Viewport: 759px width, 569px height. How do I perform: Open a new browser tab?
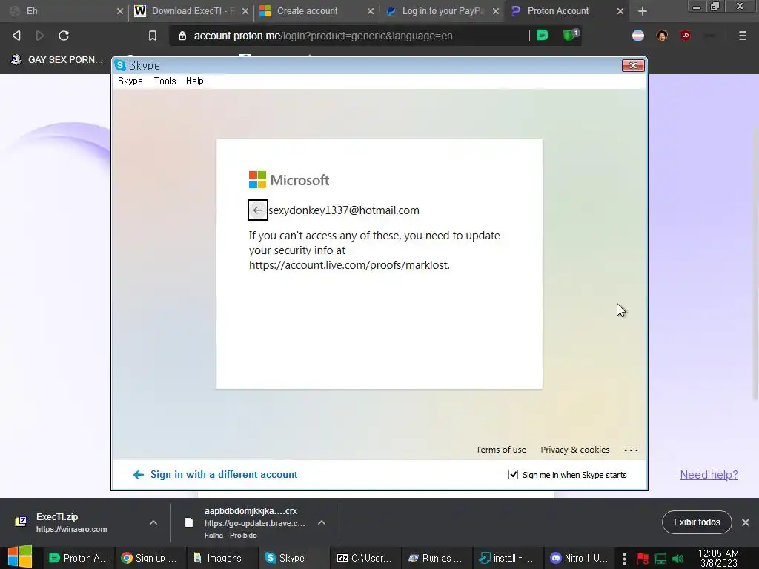643,11
